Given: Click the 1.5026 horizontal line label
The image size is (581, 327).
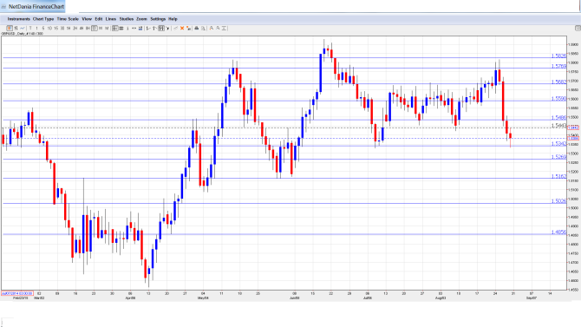Looking at the screenshot, I should pyautogui.click(x=558, y=201).
